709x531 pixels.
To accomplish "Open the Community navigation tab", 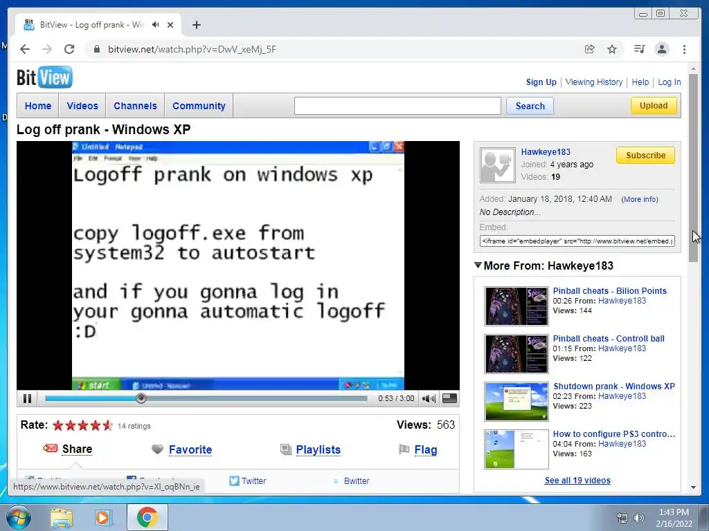I will click(199, 106).
